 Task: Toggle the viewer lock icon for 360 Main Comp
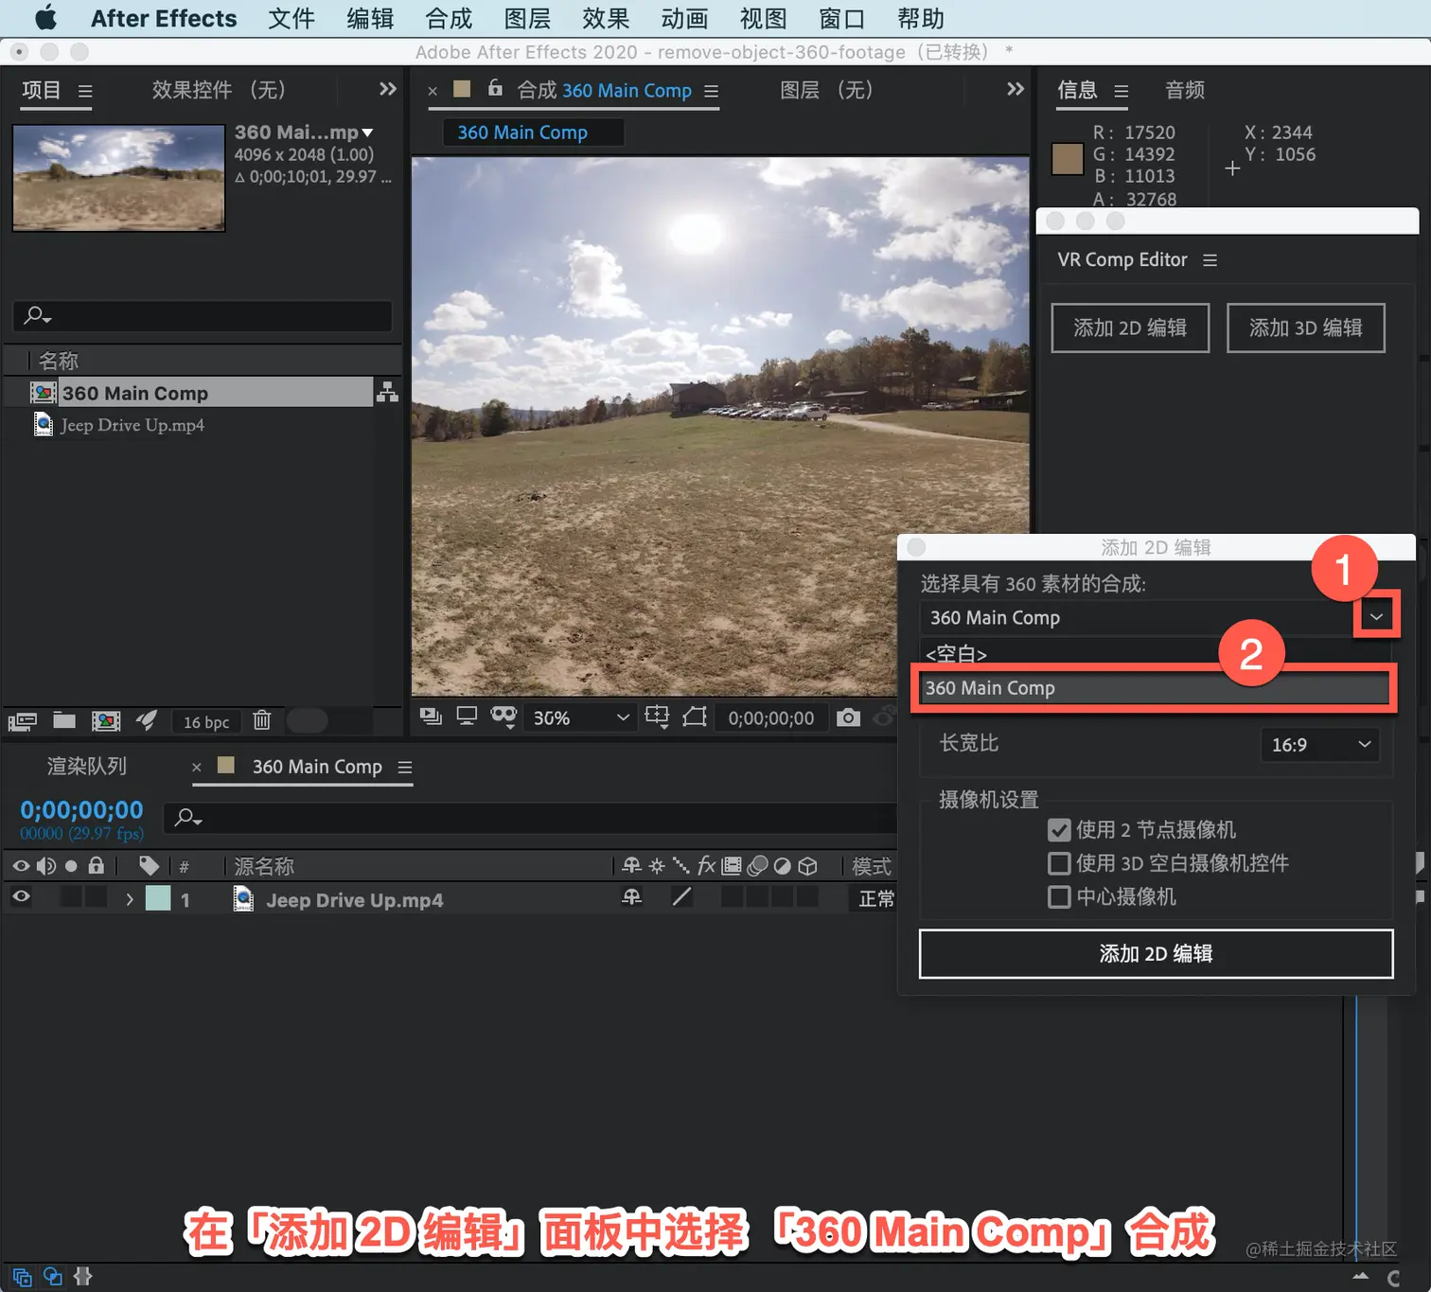[x=495, y=88]
